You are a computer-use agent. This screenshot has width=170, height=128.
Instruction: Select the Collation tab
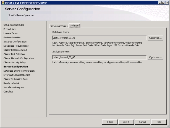point(74,26)
